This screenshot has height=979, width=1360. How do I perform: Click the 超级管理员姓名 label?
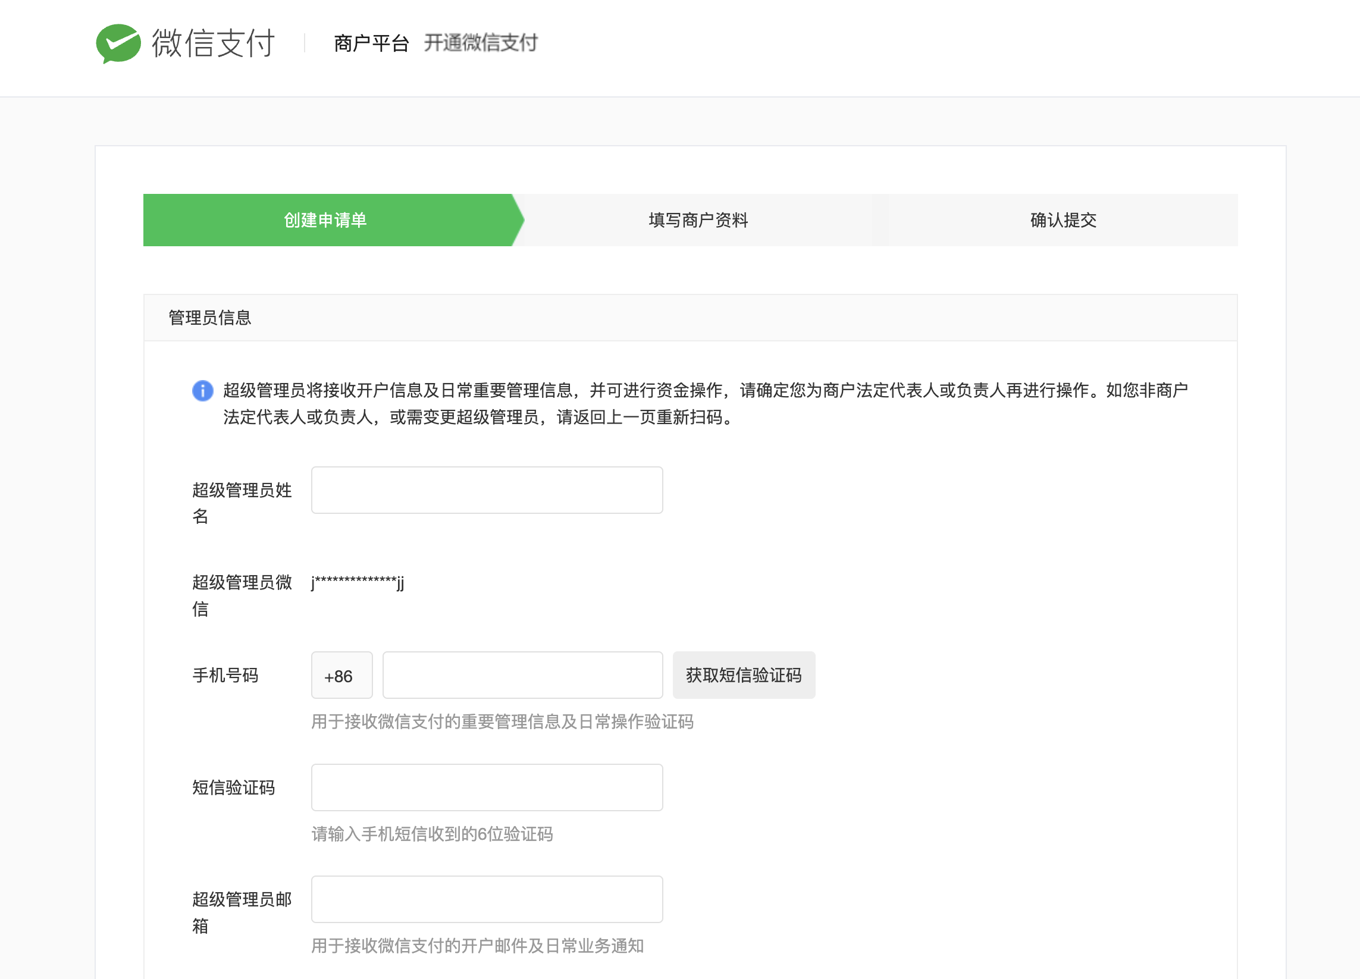(242, 503)
